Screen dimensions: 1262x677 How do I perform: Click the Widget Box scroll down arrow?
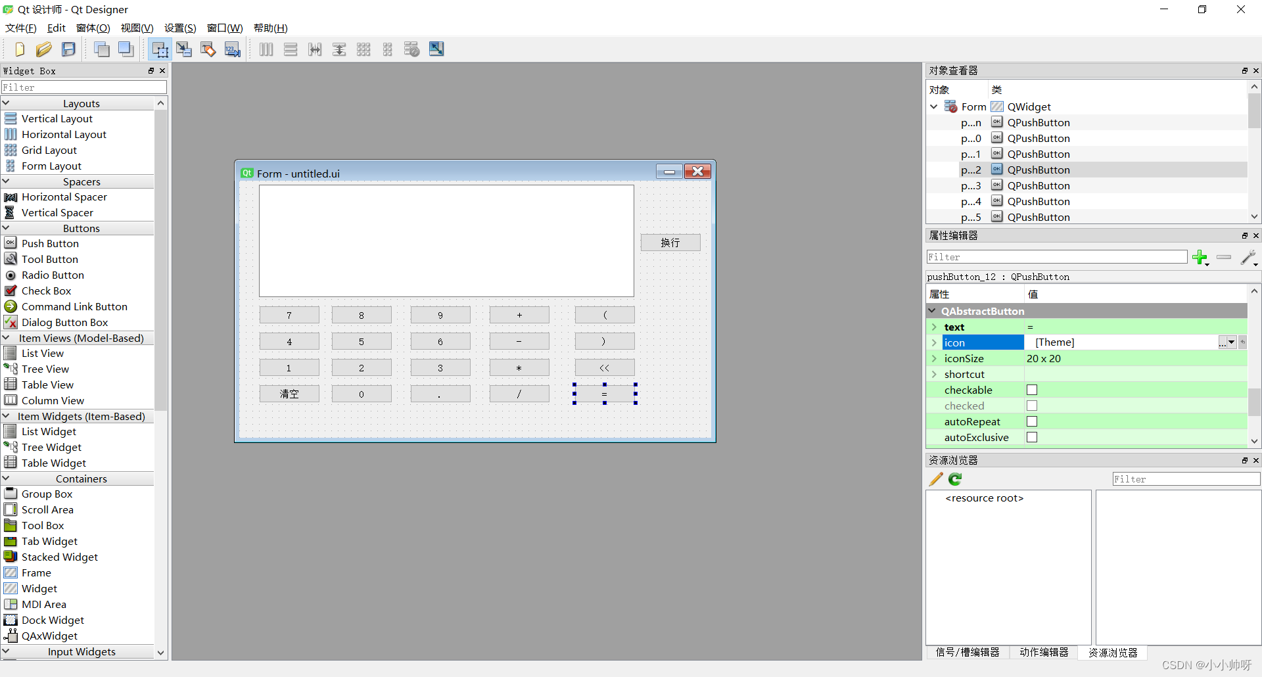tap(160, 652)
